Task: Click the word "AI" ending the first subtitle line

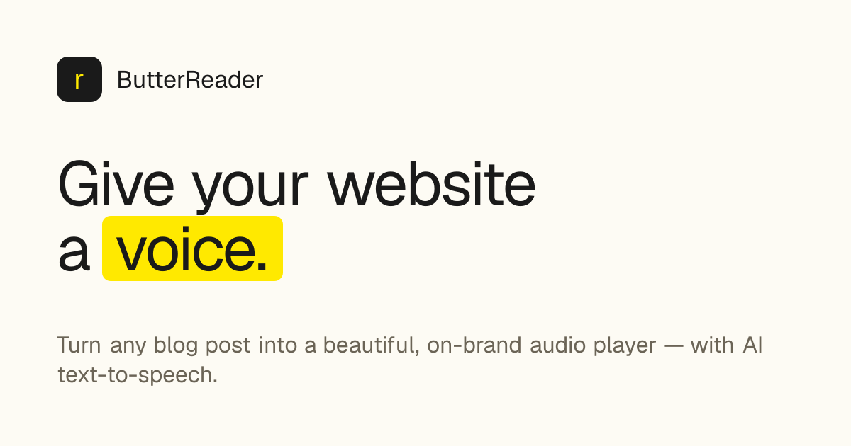Action: point(752,345)
